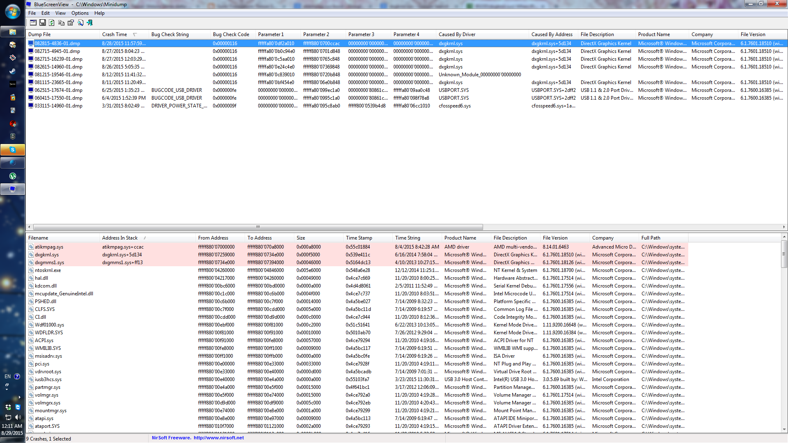Click the upper pane horizontal scrollbar thumb
Viewport: 788px width, 443px height.
(x=258, y=227)
